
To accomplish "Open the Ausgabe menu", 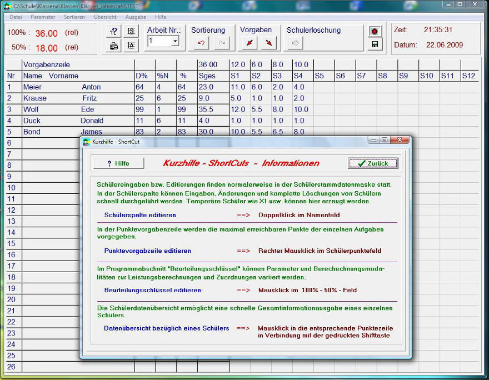I will tap(136, 17).
